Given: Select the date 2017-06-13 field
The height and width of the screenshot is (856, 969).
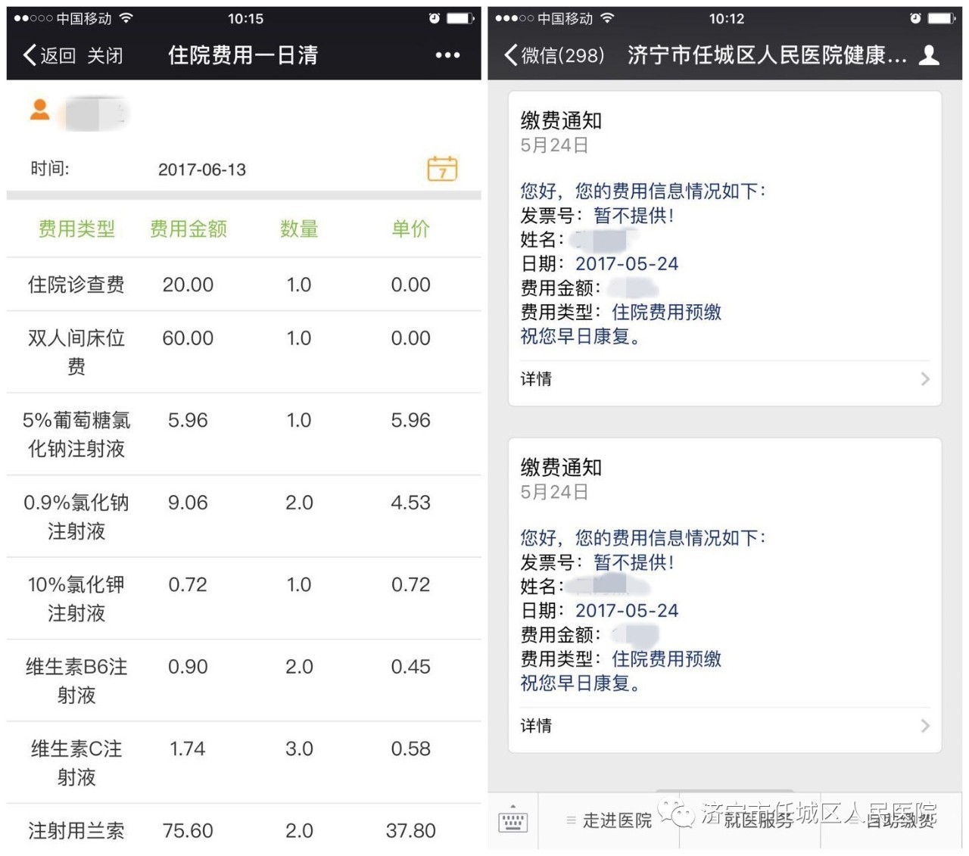Looking at the screenshot, I should (x=202, y=170).
